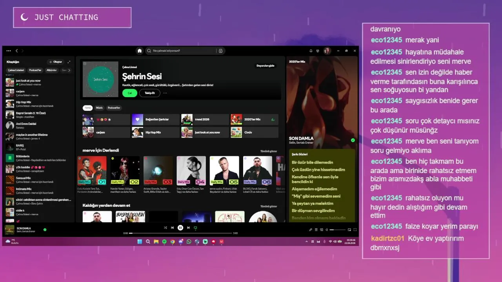Enter full screen player view
Image resolution: width=502 pixels, height=282 pixels.
click(355, 230)
